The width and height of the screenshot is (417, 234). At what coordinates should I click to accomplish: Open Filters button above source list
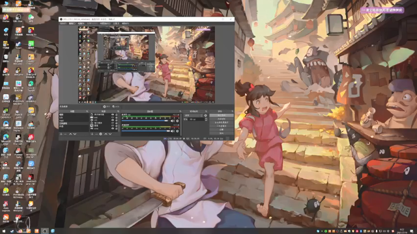tap(116, 107)
